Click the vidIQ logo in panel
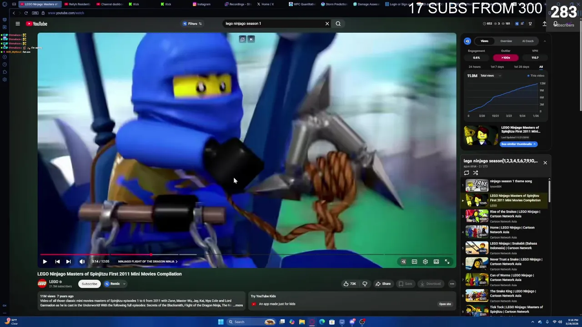582x327 pixels. [x=467, y=41]
